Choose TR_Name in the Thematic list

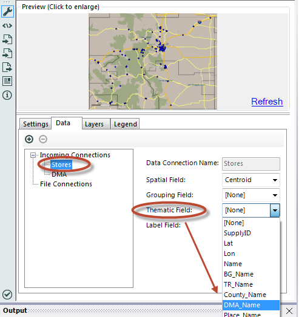point(251,285)
